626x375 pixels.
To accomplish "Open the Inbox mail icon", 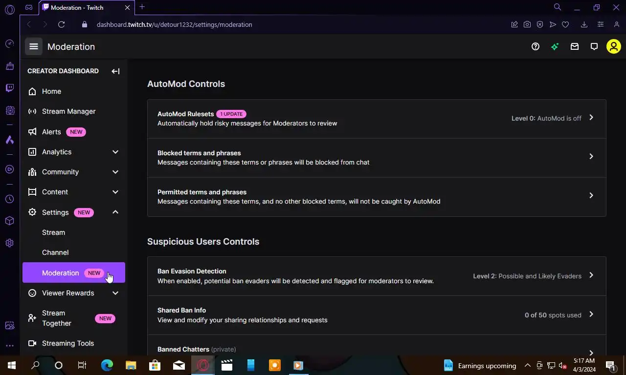I will [x=575, y=46].
